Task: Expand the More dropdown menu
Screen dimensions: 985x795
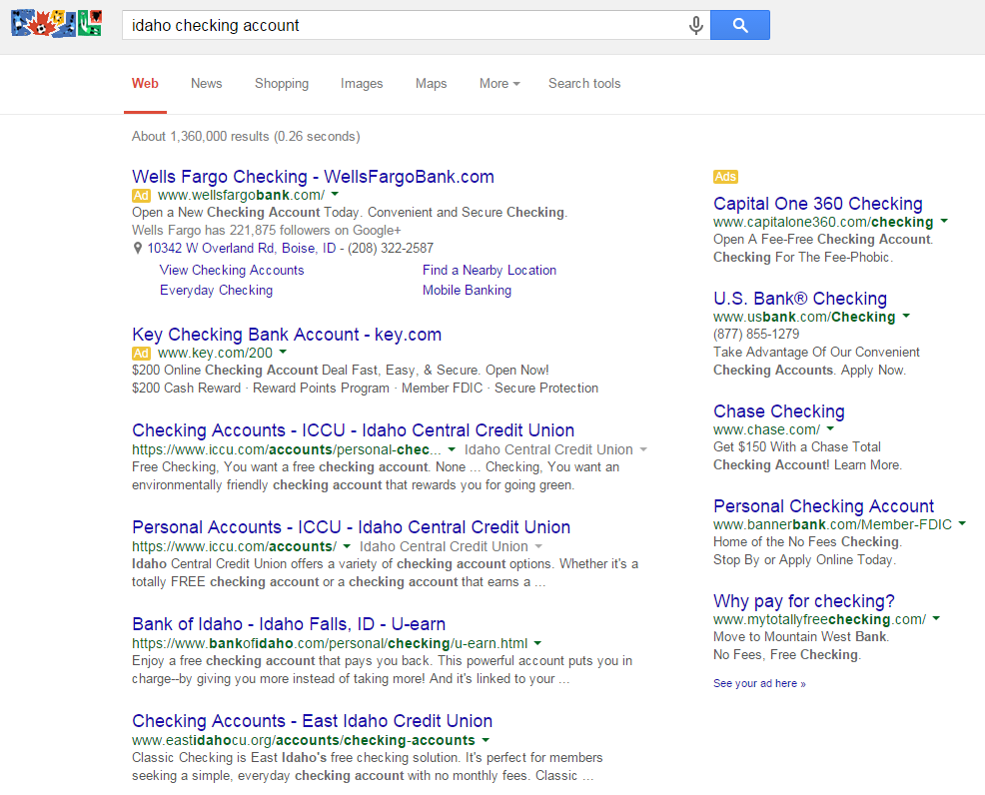Action: coord(498,84)
